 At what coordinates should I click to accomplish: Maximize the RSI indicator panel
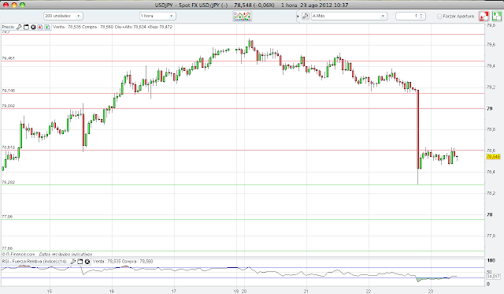[80, 262]
